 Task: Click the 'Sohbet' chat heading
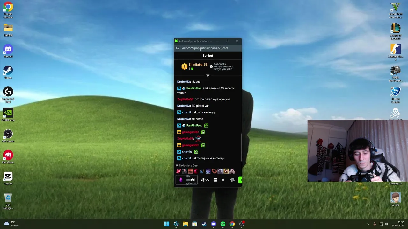[208, 56]
